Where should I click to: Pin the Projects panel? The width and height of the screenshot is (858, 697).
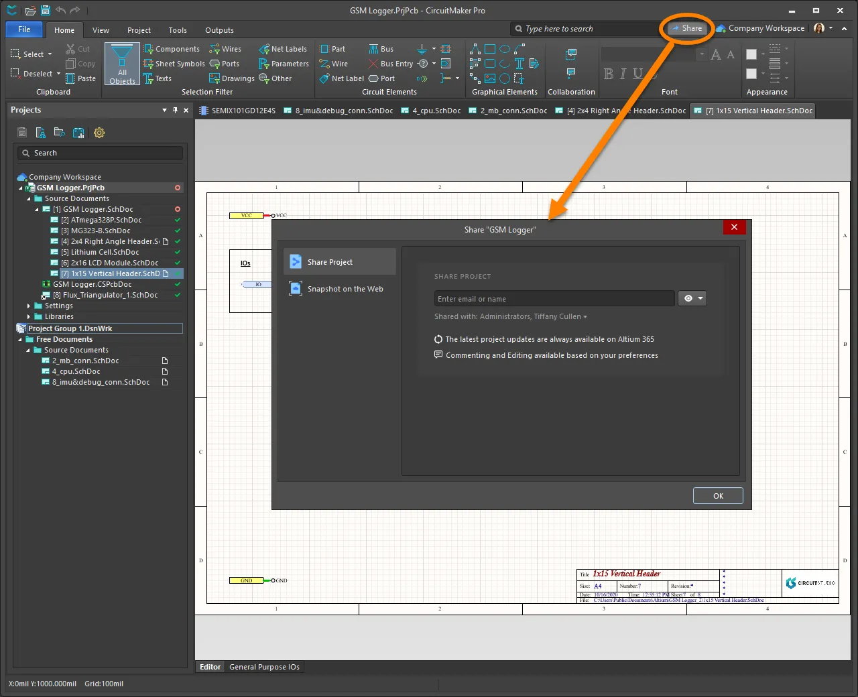(176, 110)
